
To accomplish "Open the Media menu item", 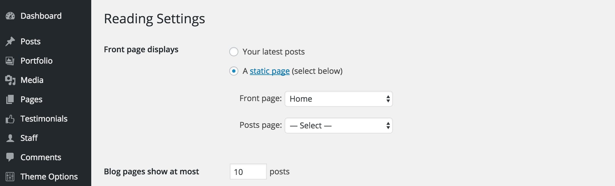I will (32, 80).
